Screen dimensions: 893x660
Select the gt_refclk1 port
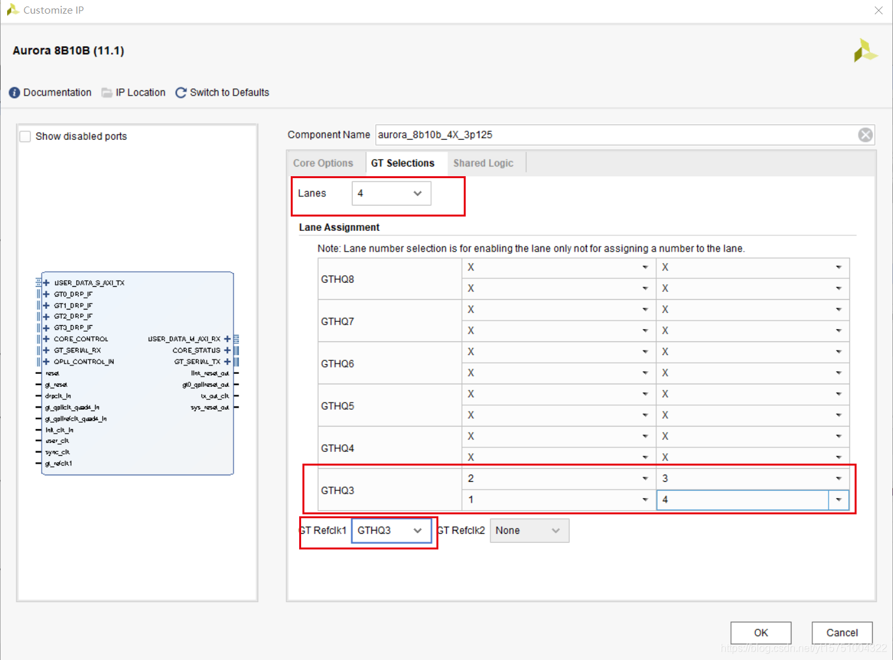[x=59, y=464]
